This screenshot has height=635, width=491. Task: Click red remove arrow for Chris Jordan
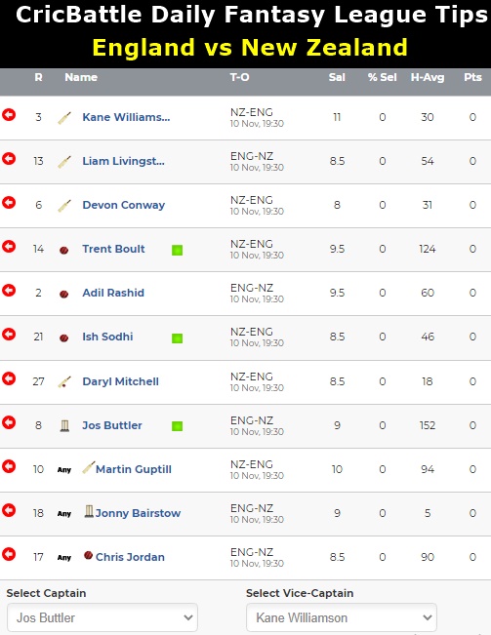pos(9,554)
